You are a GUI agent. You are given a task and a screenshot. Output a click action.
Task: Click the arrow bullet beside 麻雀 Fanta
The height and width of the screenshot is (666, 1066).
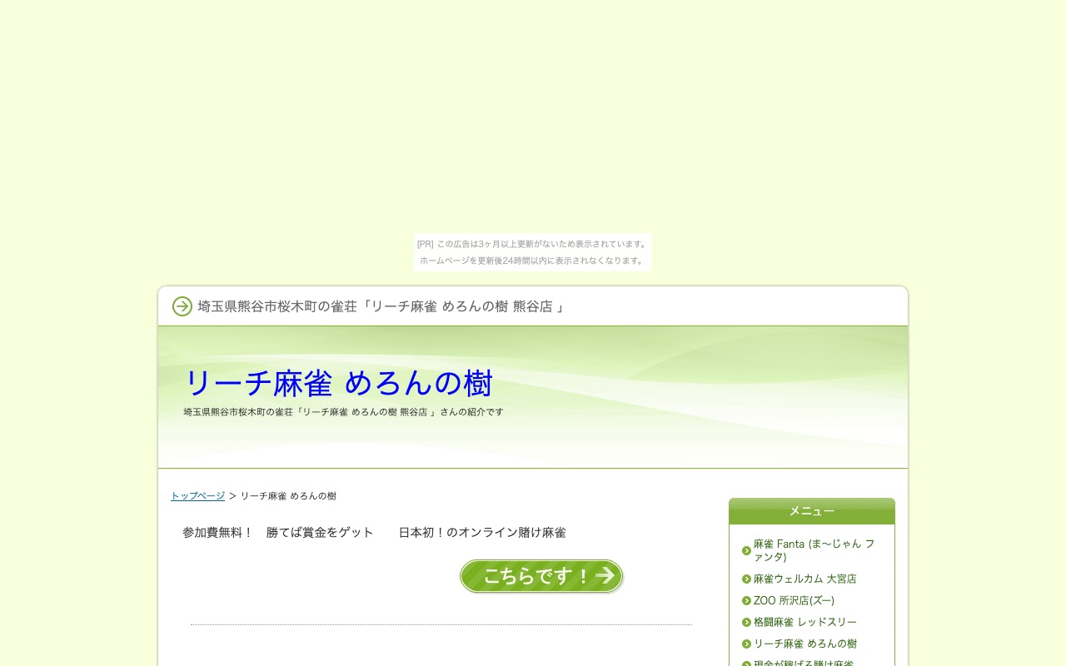[746, 550]
